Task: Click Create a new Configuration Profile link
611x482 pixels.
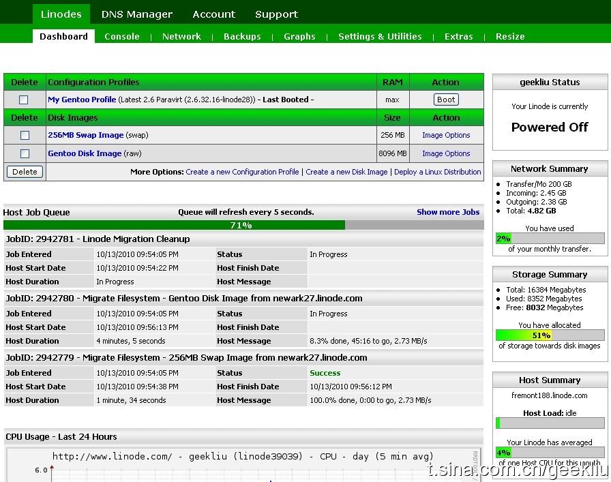Action: tap(242, 172)
